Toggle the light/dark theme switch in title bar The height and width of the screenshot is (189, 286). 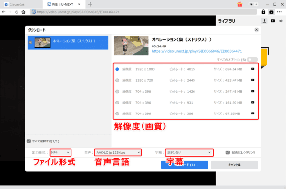click(x=254, y=4)
